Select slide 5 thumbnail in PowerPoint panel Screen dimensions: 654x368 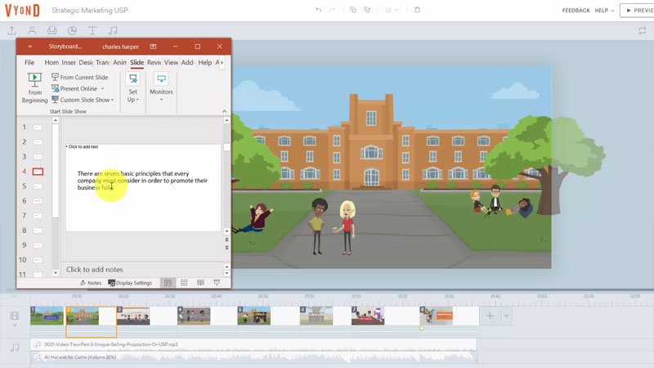(x=38, y=186)
